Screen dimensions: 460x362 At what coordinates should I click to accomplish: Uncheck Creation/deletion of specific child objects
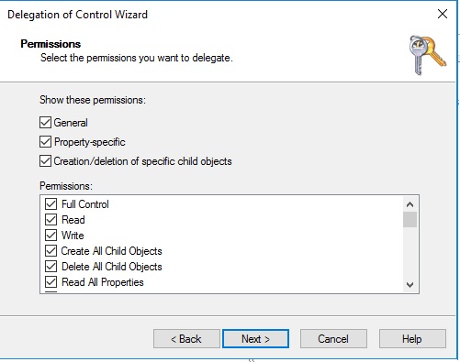(45, 161)
